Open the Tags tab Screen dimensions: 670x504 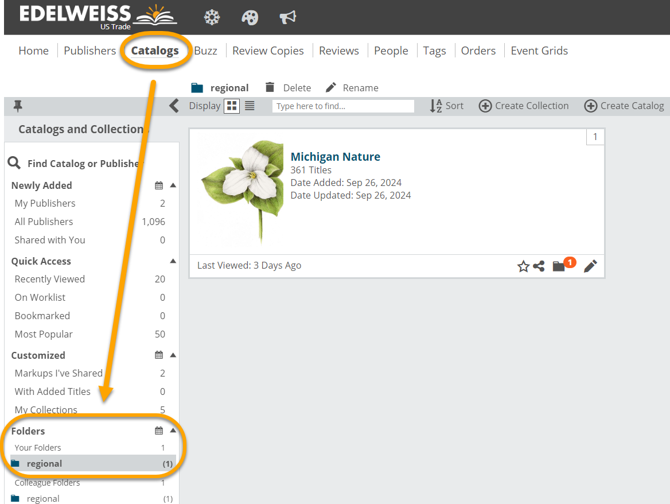click(x=435, y=51)
